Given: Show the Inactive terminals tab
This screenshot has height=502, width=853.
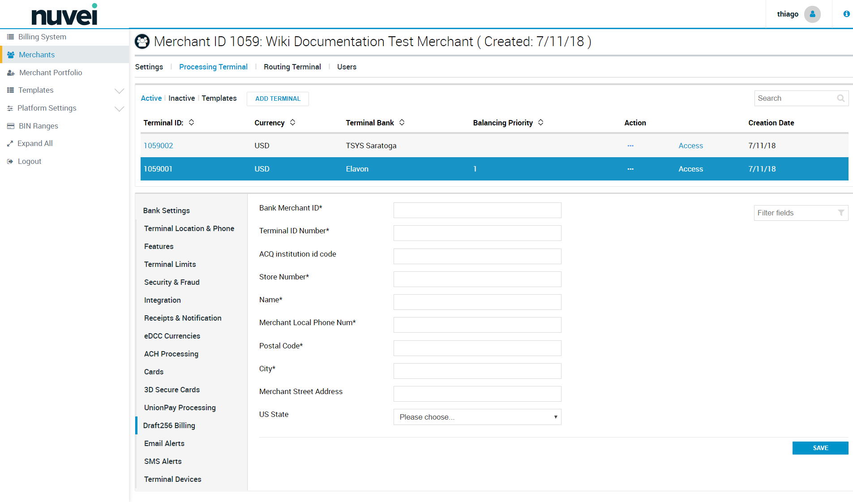Looking at the screenshot, I should coord(181,98).
